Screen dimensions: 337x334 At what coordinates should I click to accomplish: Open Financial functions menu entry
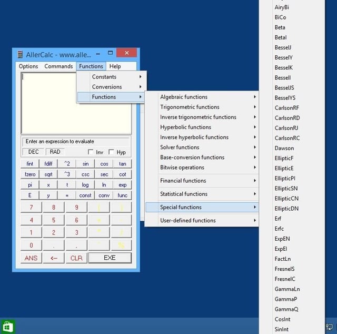(x=202, y=181)
